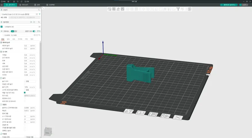The width and height of the screenshot is (252, 138).
Task: Toggle checkbox for 역할 기반 닦기 속도
Action: [25, 93]
